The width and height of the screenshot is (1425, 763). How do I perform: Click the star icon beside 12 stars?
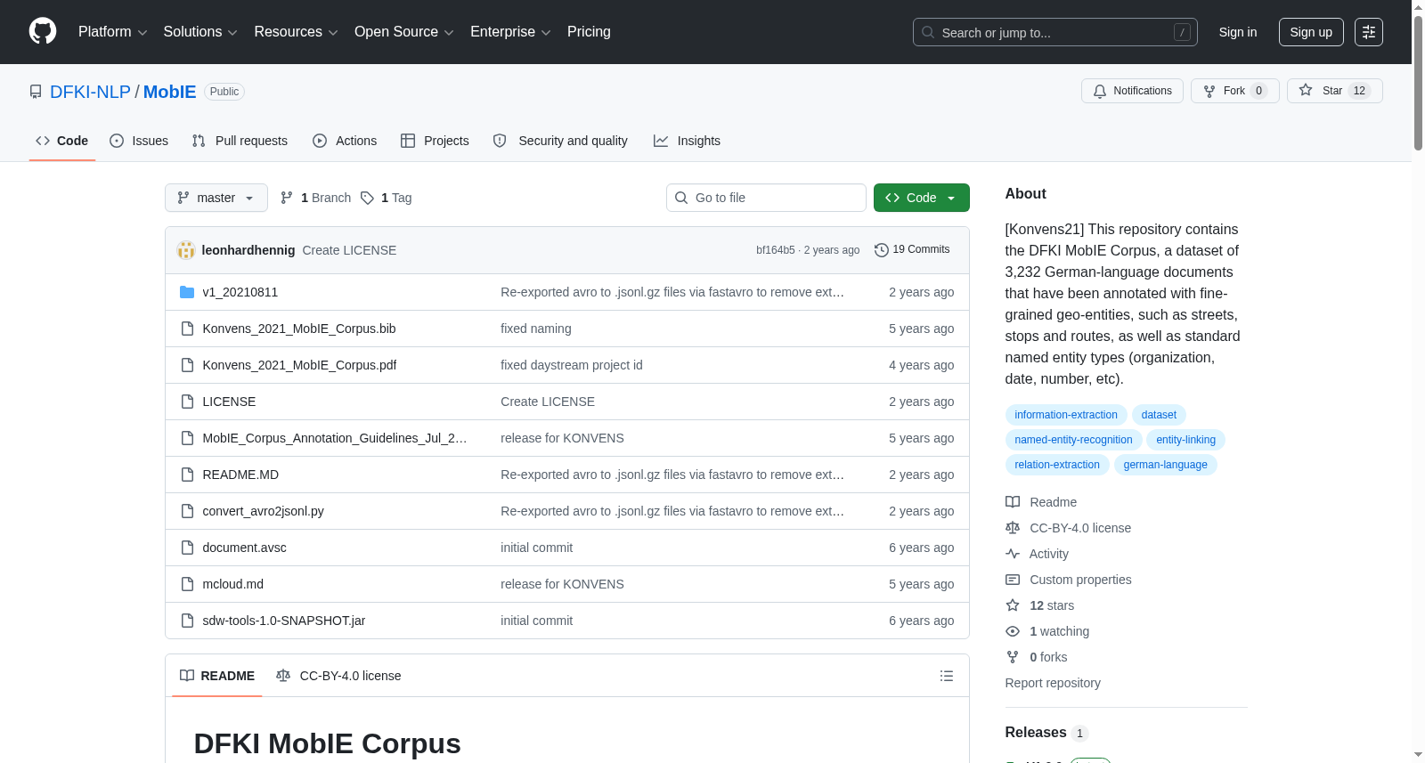coord(1013,605)
